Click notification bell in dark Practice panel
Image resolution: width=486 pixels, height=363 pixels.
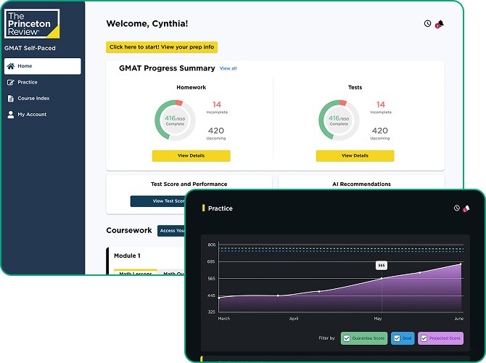466,208
